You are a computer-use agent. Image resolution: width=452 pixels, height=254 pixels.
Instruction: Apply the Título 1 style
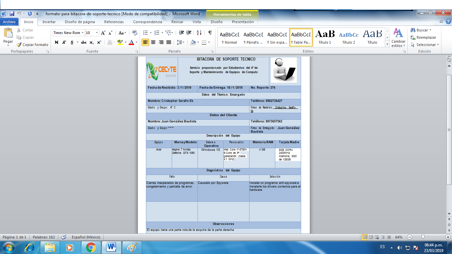click(x=325, y=37)
